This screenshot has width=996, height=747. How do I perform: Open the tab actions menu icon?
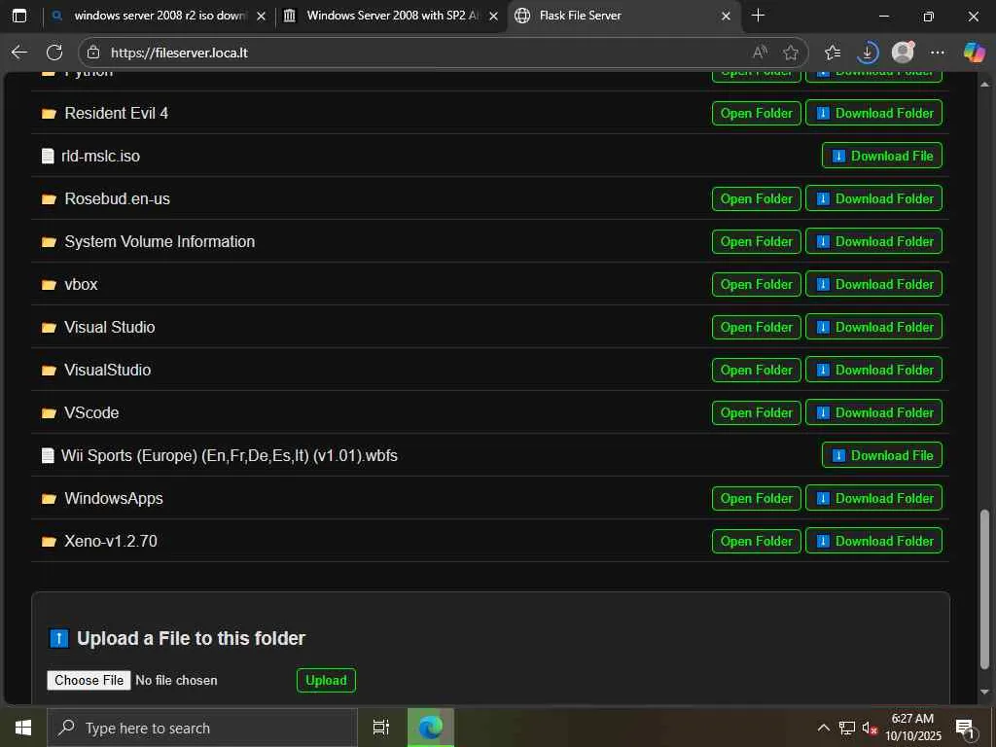click(x=19, y=16)
